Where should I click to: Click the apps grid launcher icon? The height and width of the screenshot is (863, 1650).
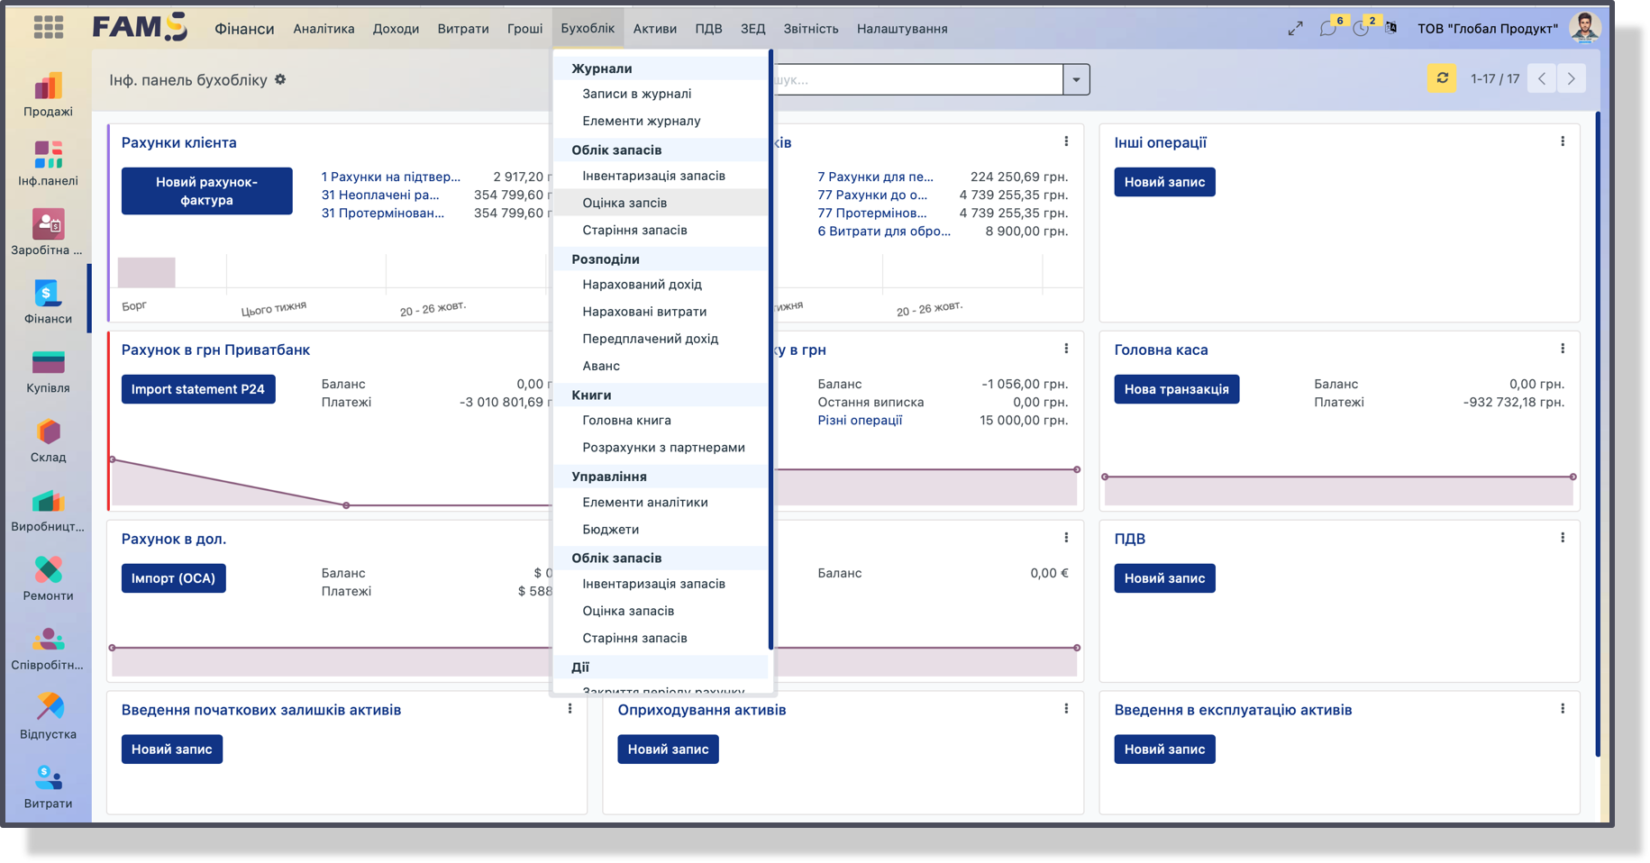point(49,28)
